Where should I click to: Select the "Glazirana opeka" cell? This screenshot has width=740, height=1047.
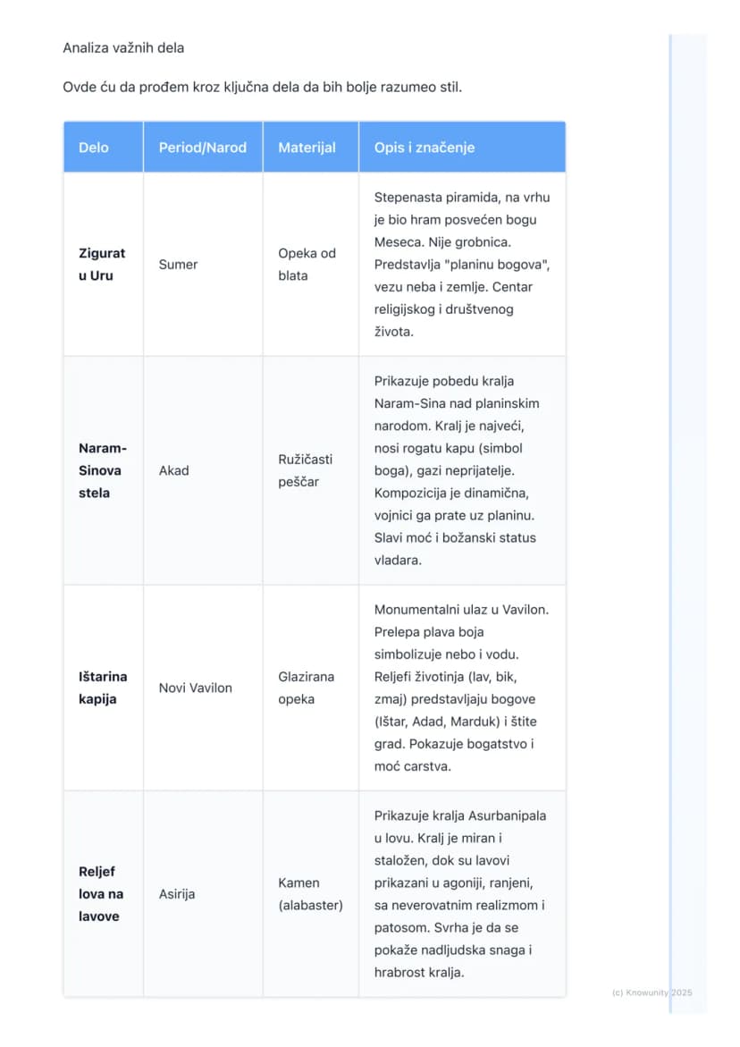pos(310,688)
